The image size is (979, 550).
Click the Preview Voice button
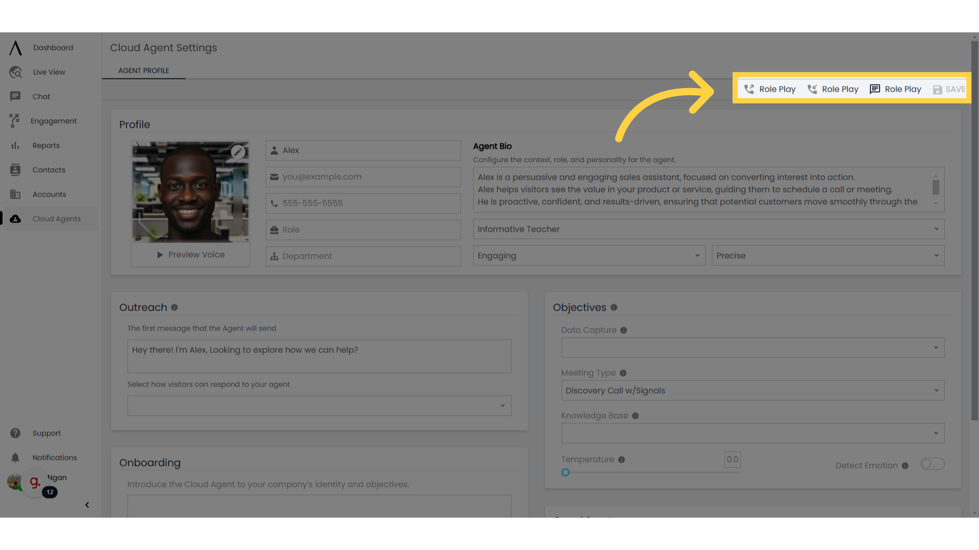[190, 255]
